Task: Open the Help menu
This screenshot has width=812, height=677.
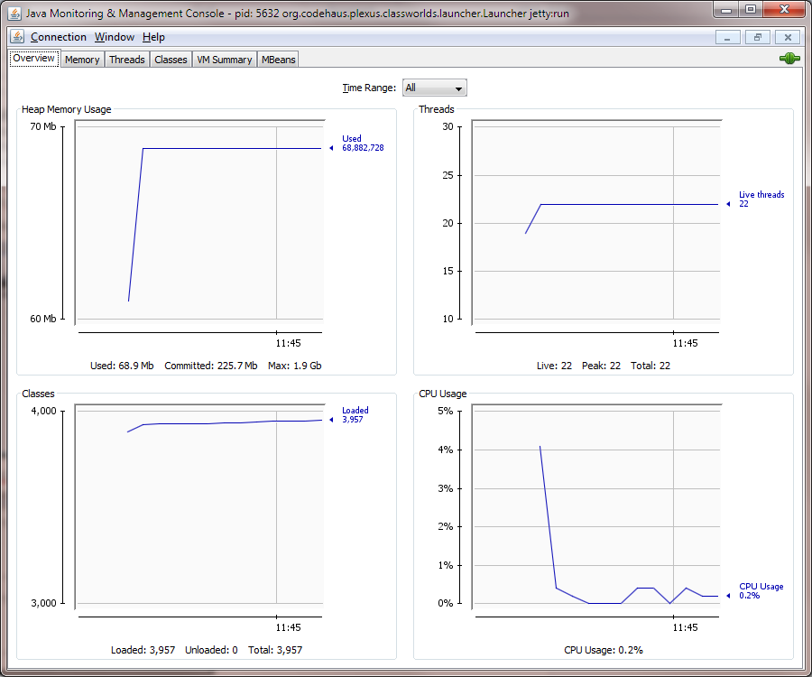Action: [153, 37]
